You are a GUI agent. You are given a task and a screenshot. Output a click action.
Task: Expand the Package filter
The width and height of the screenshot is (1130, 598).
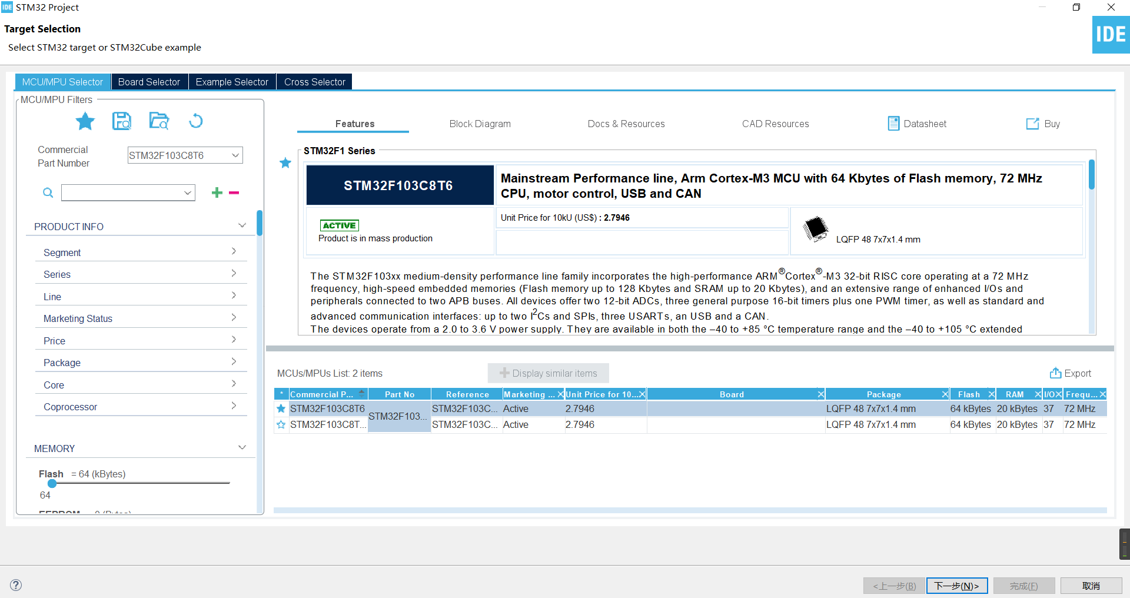234,361
